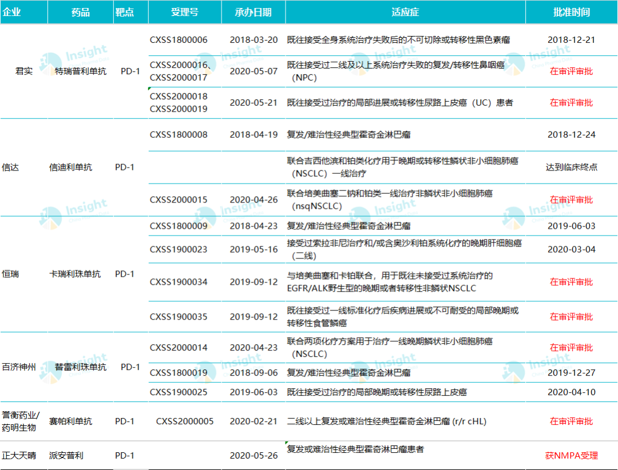Select the date 2018-09-06
The image size is (618, 470).
tap(254, 373)
